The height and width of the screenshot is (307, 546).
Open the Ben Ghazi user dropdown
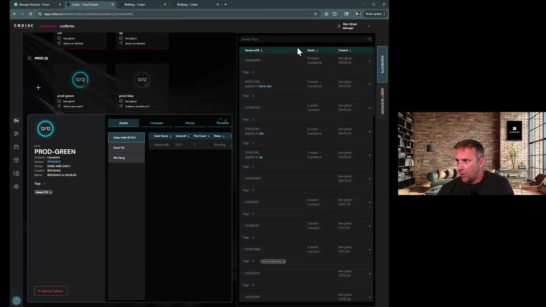[x=369, y=26]
